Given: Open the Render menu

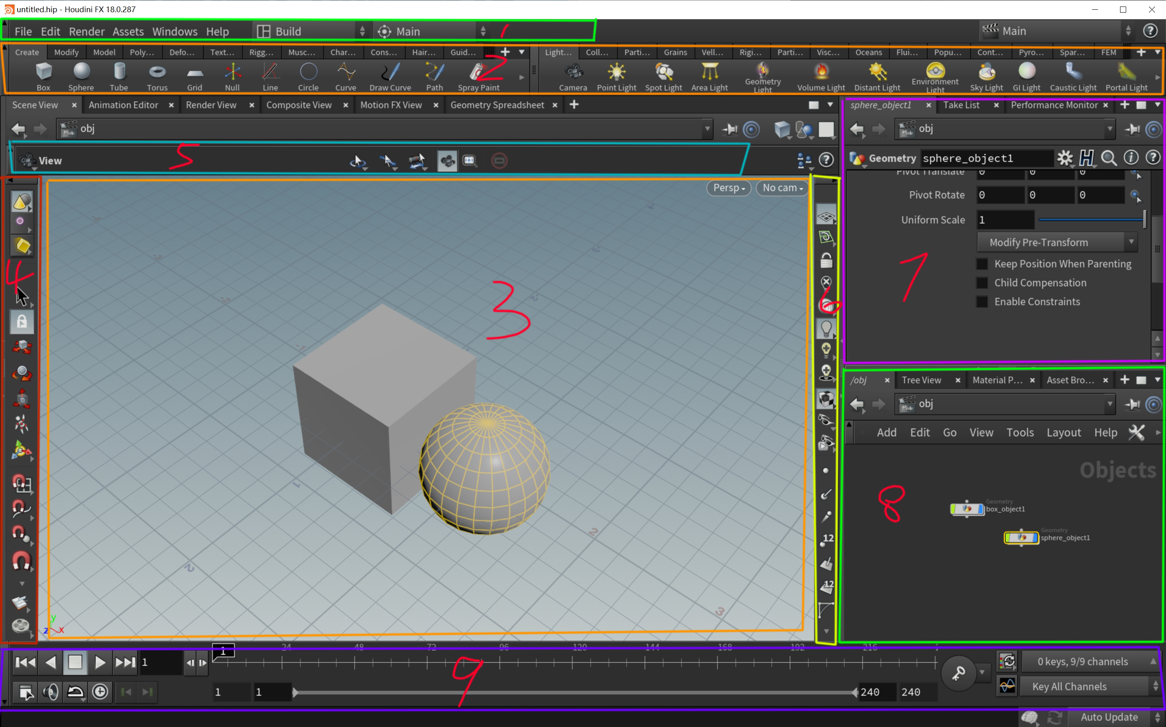Looking at the screenshot, I should [x=87, y=32].
